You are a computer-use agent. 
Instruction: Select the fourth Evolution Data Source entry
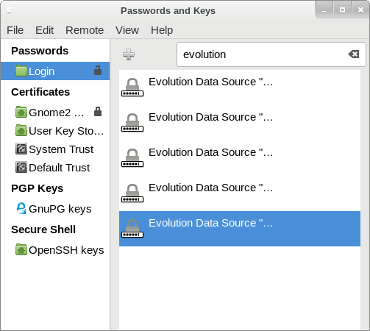click(x=240, y=193)
